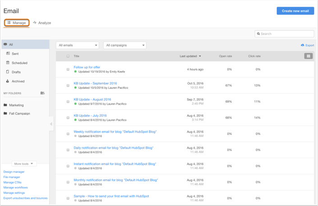Open the All campaigns dropdown
Image resolution: width=318 pixels, height=206 pixels.
coord(125,45)
